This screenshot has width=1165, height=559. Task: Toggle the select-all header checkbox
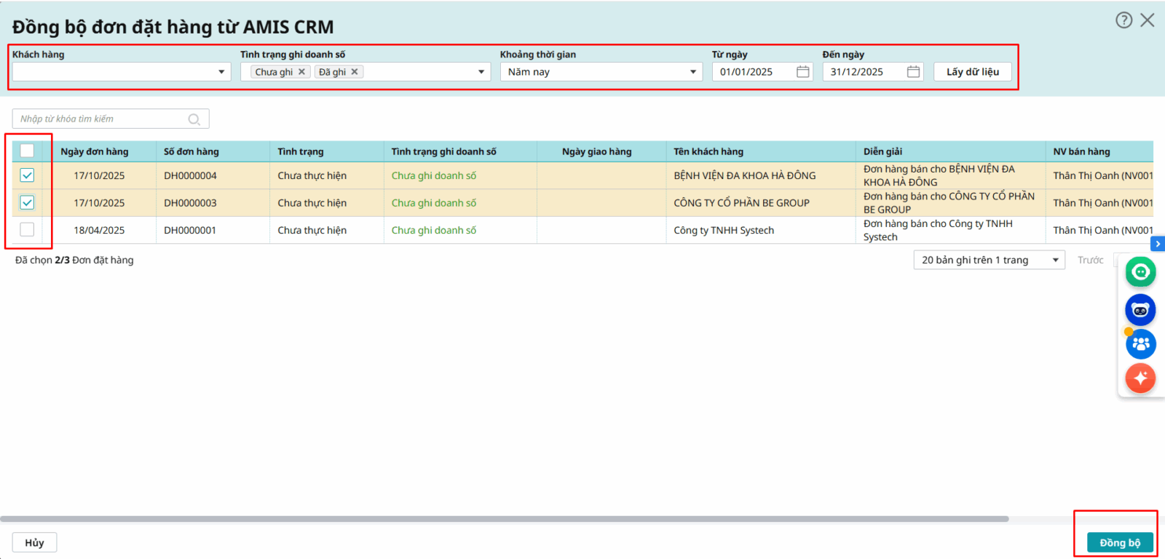click(x=27, y=151)
